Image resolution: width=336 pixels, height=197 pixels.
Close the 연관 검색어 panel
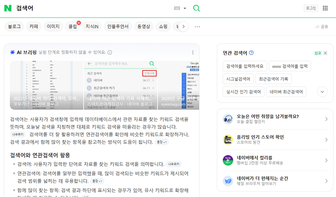point(325,53)
